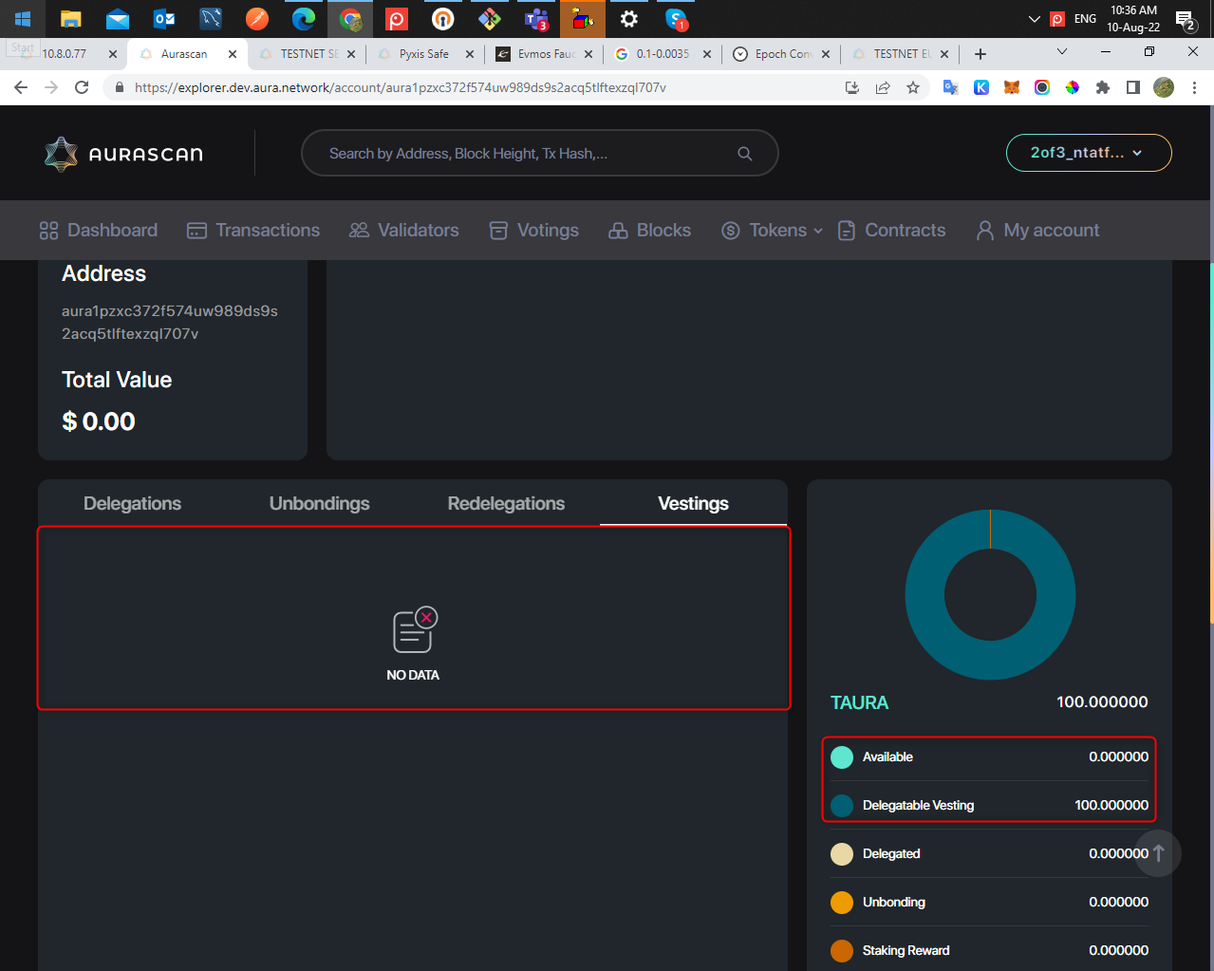Select the Unbondings tab
Viewport: 1214px width, 971px height.
pos(319,503)
